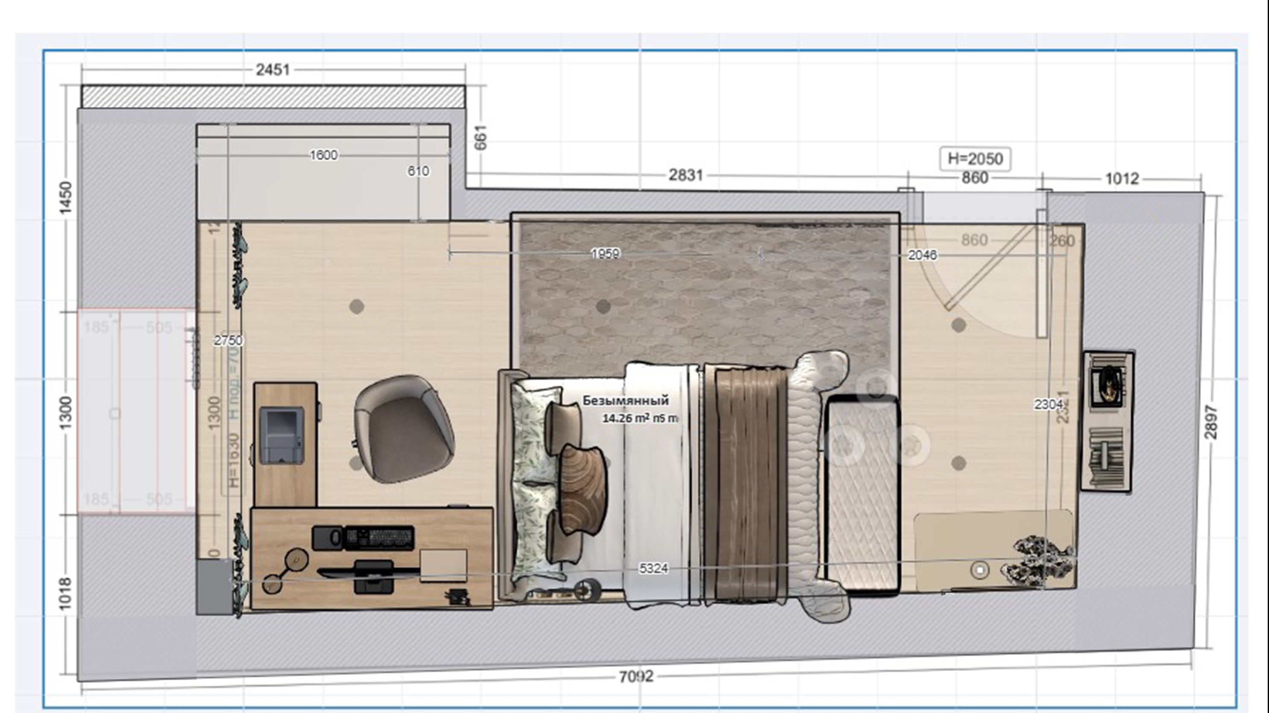Click the H=2050 door height label

point(975,159)
